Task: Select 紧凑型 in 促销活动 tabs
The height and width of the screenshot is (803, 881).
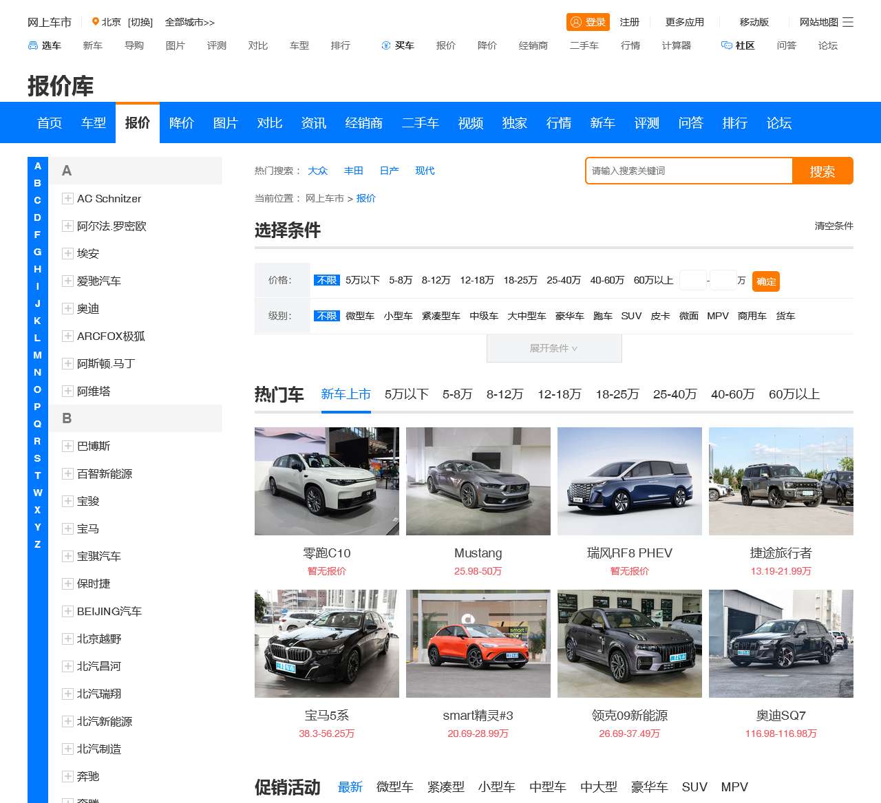Action: 446,787
